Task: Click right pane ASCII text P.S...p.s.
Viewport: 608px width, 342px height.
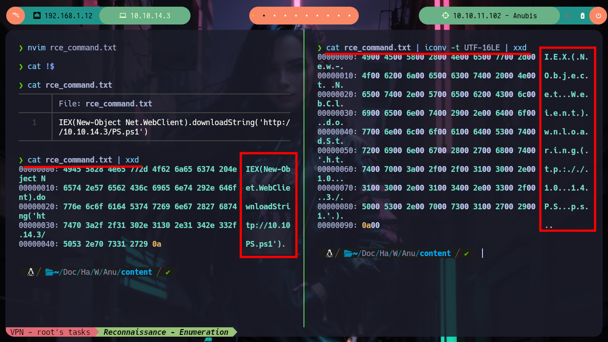Action: pyautogui.click(x=567, y=207)
